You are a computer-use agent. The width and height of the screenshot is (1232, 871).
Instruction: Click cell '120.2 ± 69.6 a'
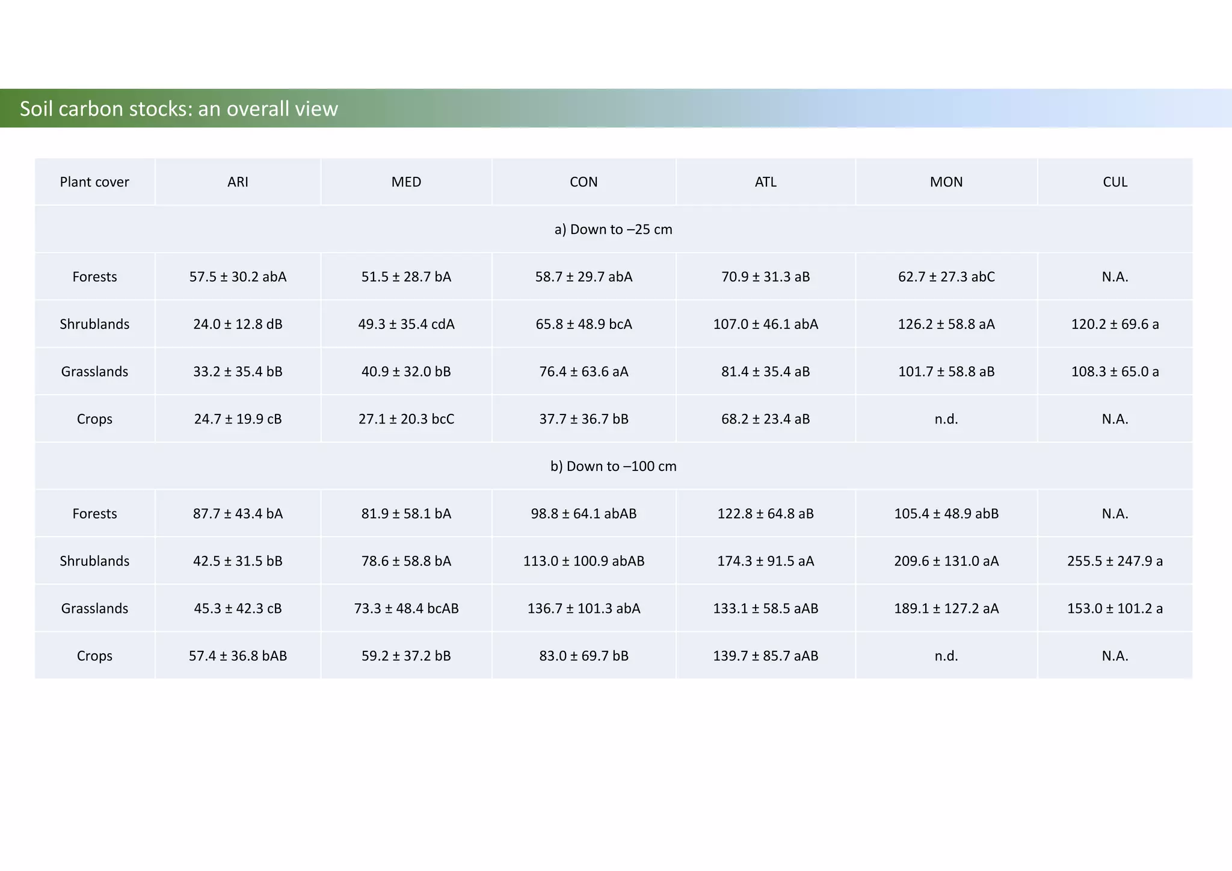[x=1115, y=324]
